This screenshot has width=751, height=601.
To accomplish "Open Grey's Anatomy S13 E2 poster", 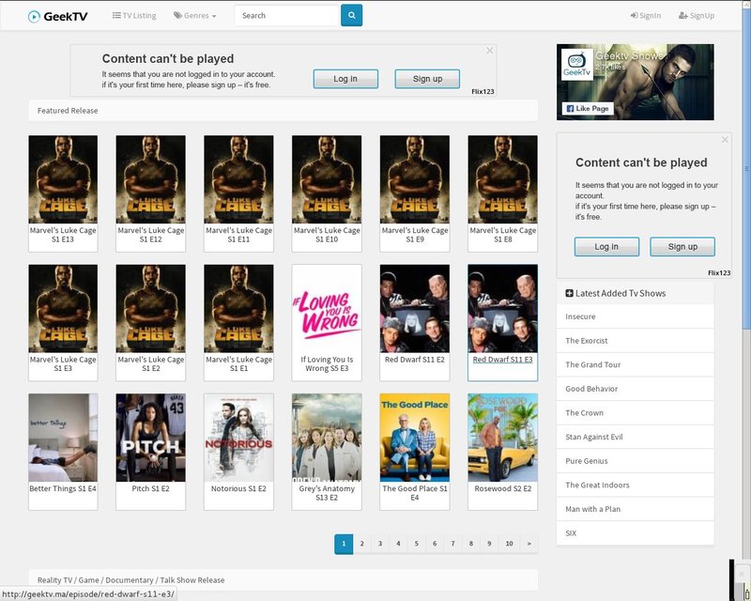I will (x=327, y=438).
